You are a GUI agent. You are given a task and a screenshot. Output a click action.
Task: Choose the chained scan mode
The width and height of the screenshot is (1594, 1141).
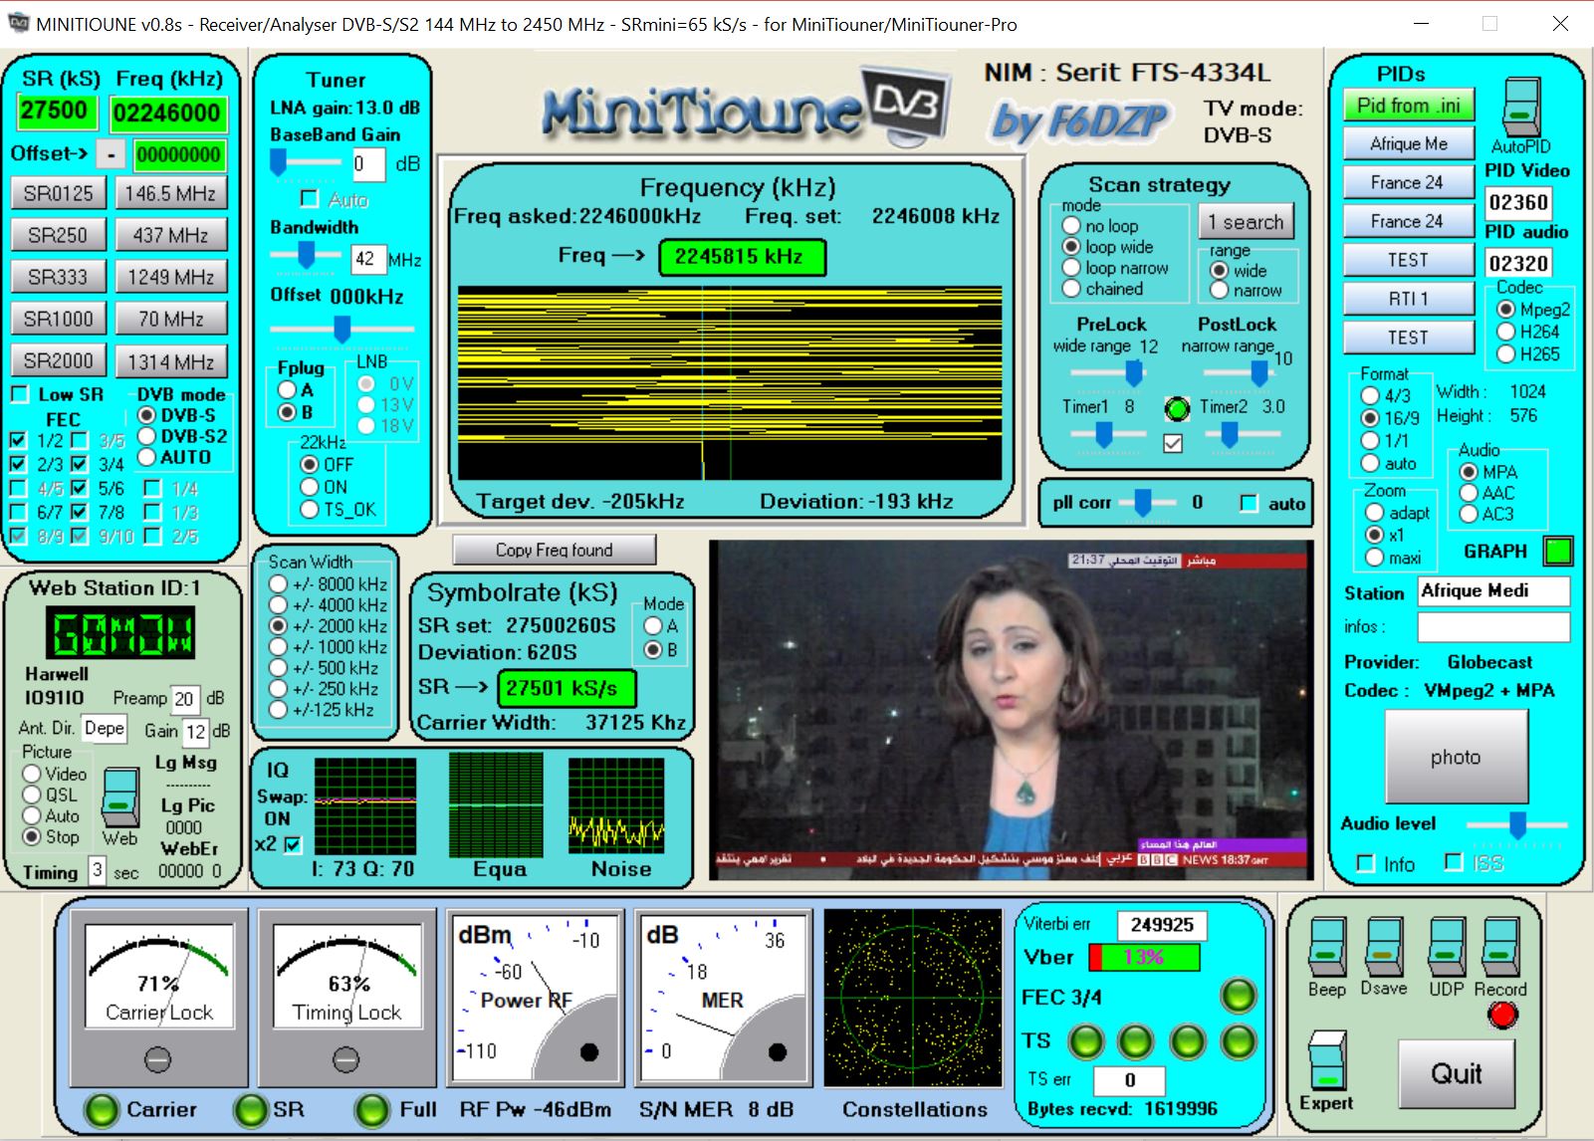[x=1071, y=289]
